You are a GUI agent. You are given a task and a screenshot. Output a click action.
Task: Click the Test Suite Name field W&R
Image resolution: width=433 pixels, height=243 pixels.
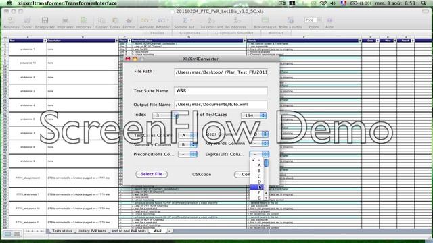[x=221, y=91]
